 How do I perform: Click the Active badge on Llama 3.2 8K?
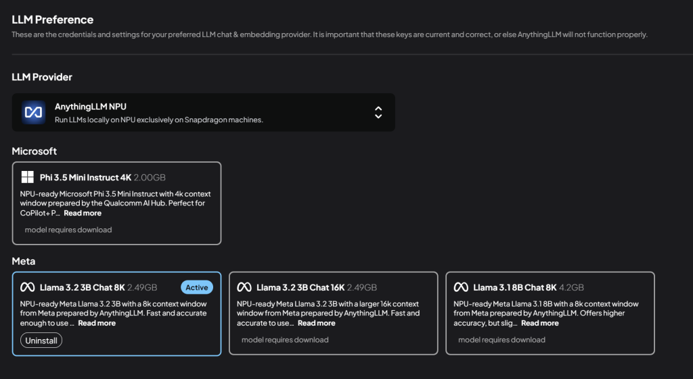click(197, 287)
